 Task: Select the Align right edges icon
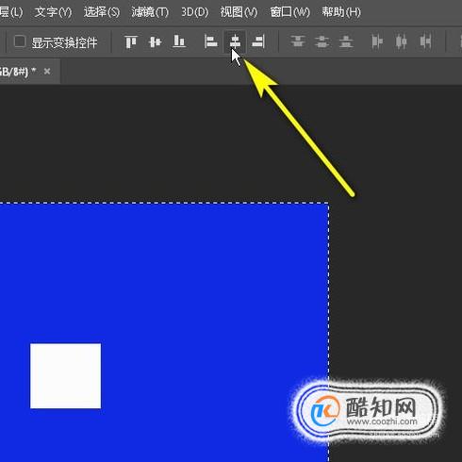258,41
